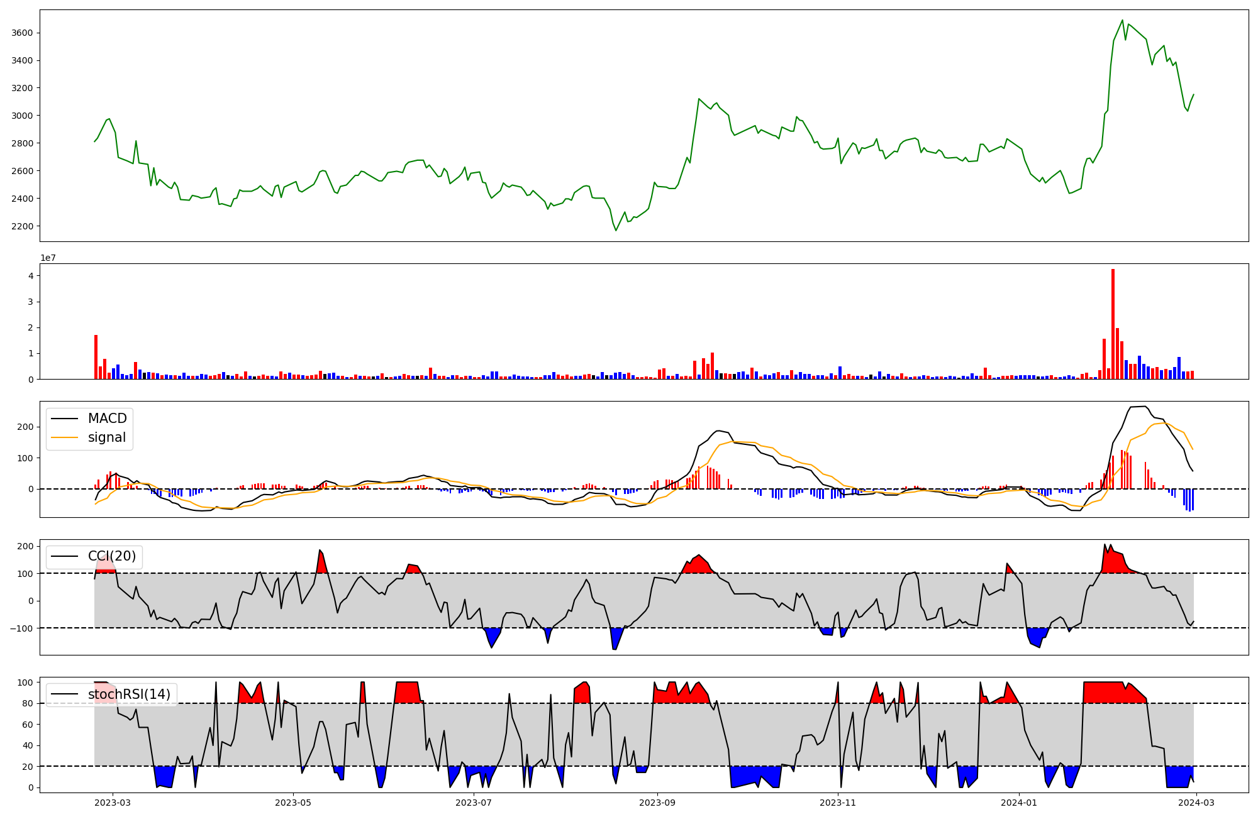This screenshot has width=1258, height=817.
Task: Select the signal legend text
Action: tap(107, 437)
